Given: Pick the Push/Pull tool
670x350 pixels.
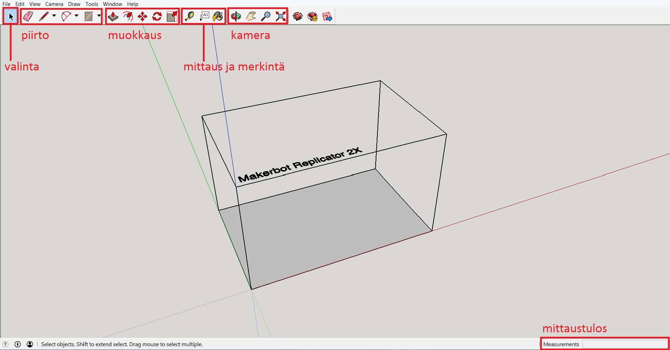Looking at the screenshot, I should (113, 16).
